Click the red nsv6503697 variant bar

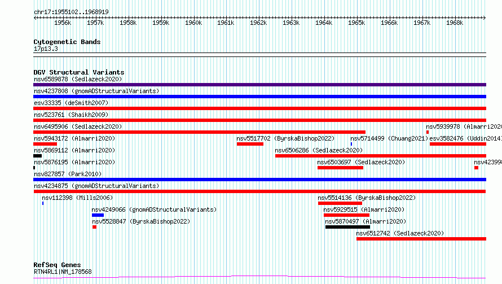pyautogui.click(x=340, y=168)
